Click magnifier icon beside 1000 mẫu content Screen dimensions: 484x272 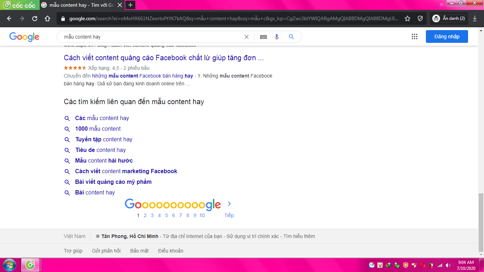coord(67,129)
